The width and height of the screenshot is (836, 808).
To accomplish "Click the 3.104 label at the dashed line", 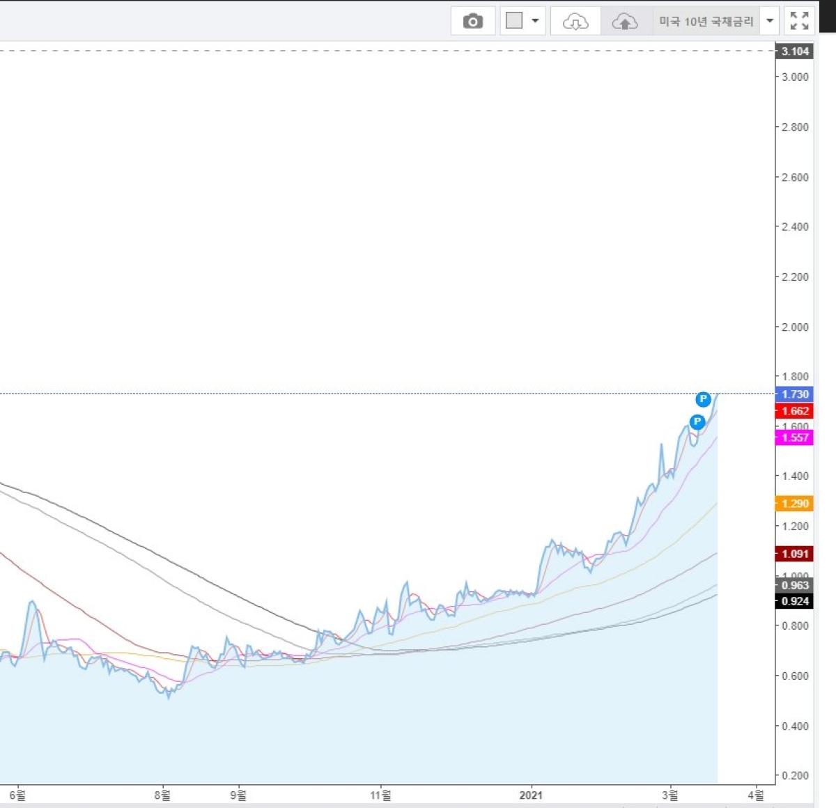I will pos(794,52).
